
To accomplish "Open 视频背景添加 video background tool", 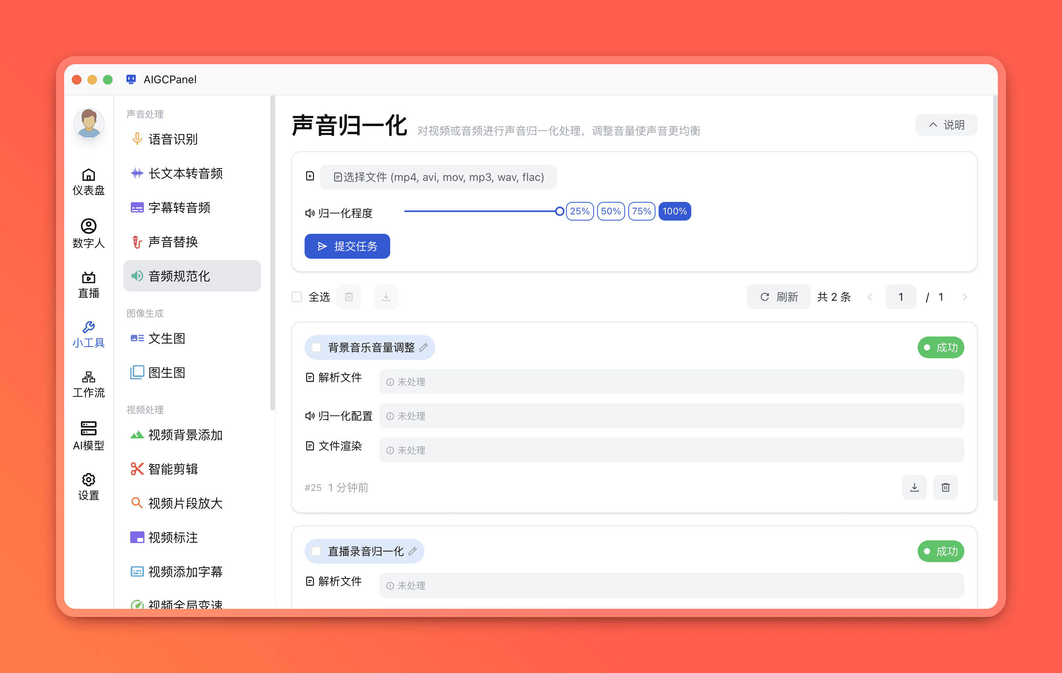I will tap(192, 435).
